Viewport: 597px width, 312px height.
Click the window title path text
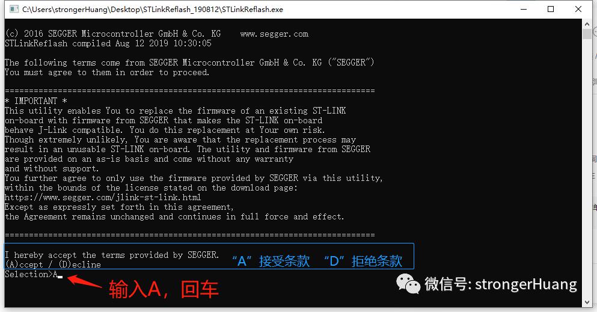point(153,10)
